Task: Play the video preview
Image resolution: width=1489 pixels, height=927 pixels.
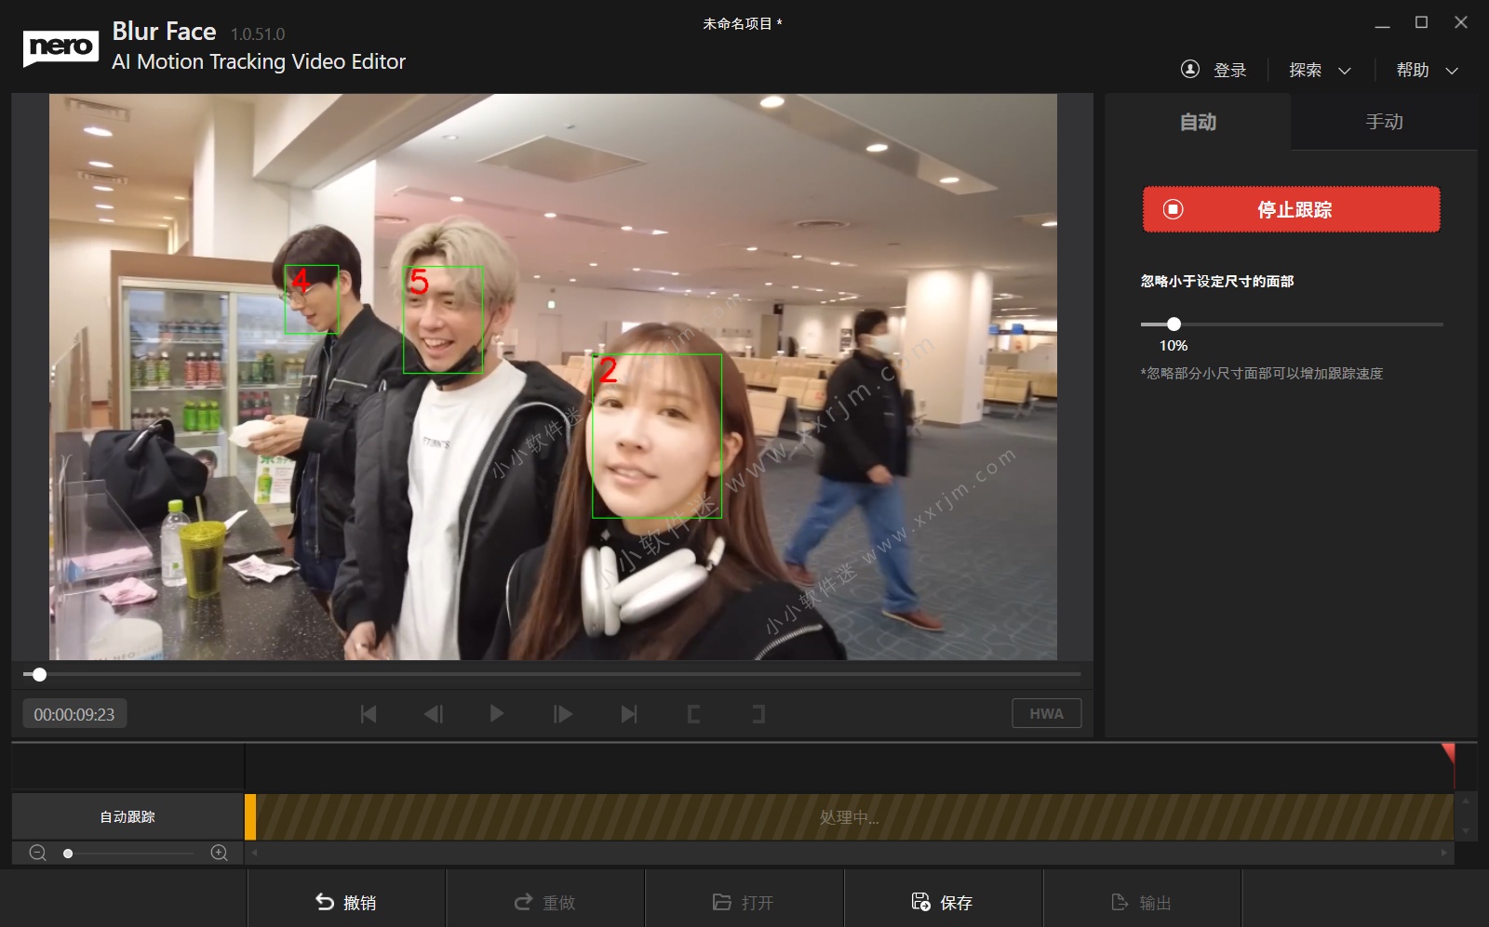Action: point(497,714)
